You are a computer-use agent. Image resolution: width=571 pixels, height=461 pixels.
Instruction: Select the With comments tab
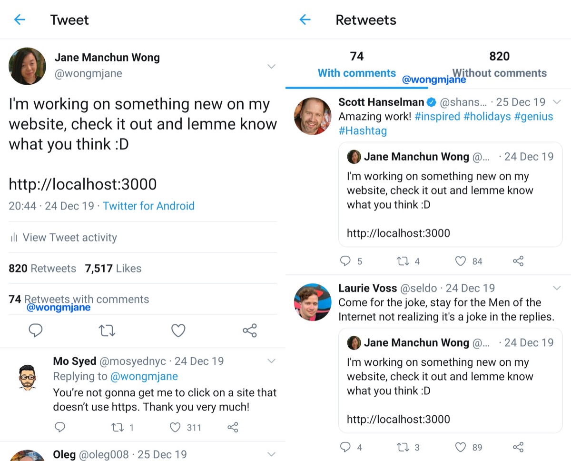(356, 73)
